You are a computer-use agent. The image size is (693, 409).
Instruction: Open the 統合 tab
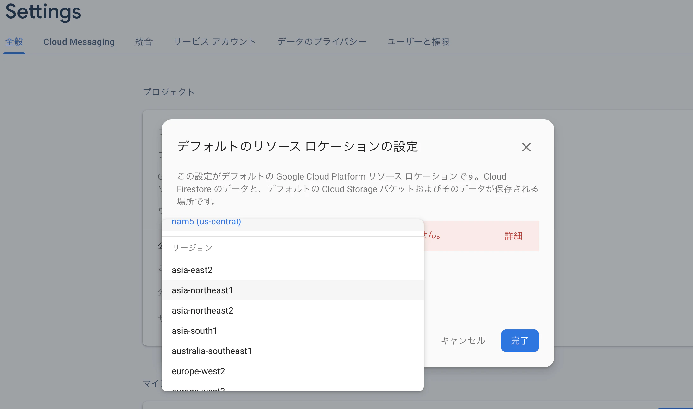pos(144,42)
